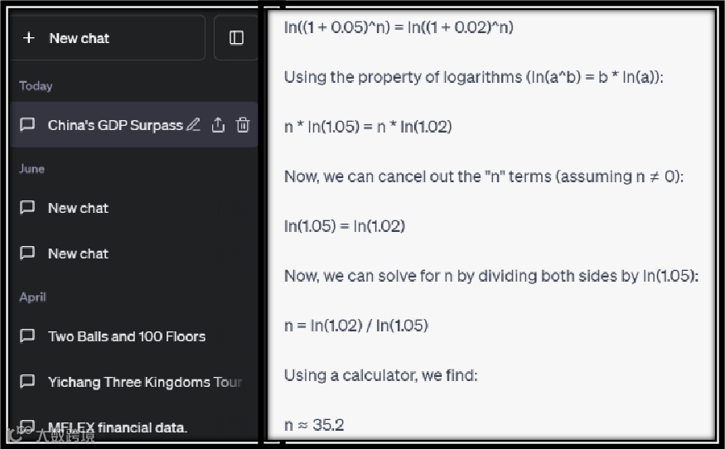The width and height of the screenshot is (725, 449).
Task: Collapse the sidebar with the panel icon
Action: (x=236, y=38)
